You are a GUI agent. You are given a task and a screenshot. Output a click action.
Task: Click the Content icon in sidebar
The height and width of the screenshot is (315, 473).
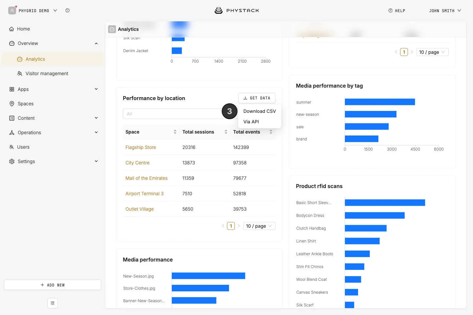(12, 118)
